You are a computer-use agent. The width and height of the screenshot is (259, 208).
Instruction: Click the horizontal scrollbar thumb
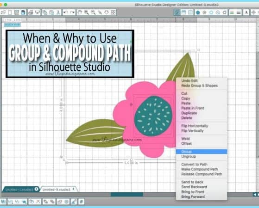[127, 195]
